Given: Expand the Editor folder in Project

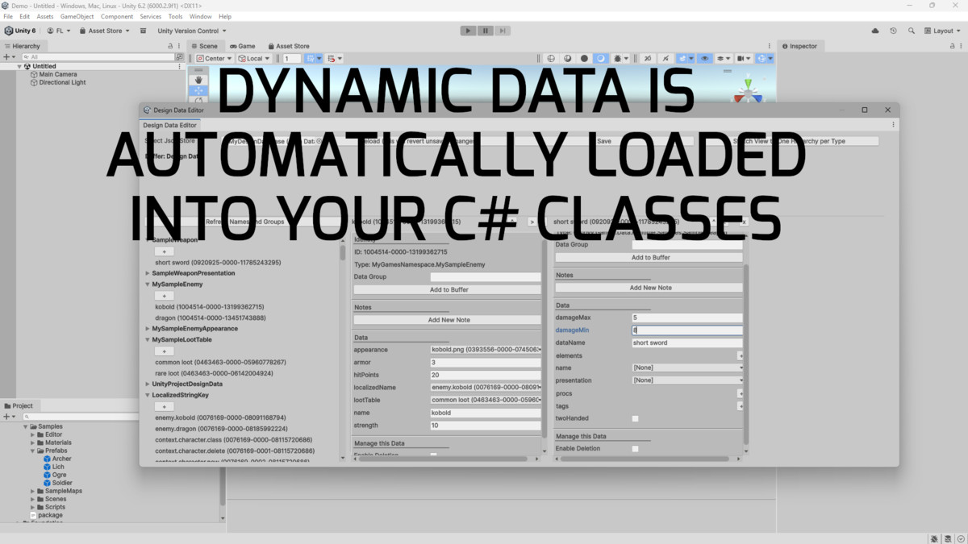Looking at the screenshot, I should pos(32,434).
